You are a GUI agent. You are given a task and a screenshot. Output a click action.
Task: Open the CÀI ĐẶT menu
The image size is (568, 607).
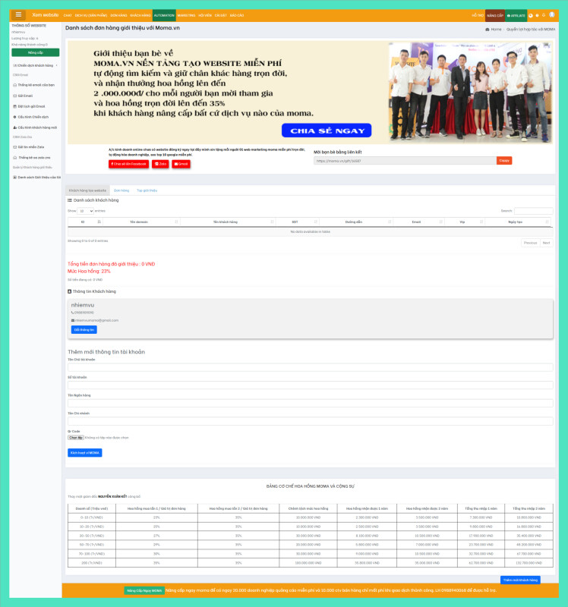click(x=220, y=15)
